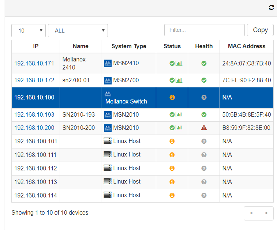Screen dimensions: 277x230
Task: Click 'Showing 1 to 10 of 10 devices' text
Action: tap(50, 213)
